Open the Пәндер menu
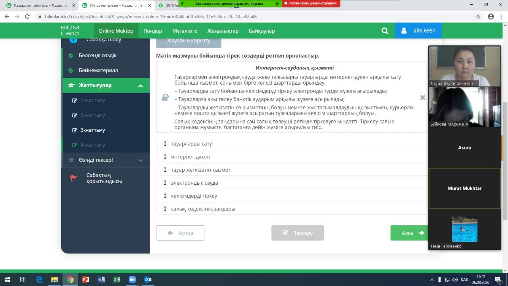The width and height of the screenshot is (508, 286). click(152, 31)
